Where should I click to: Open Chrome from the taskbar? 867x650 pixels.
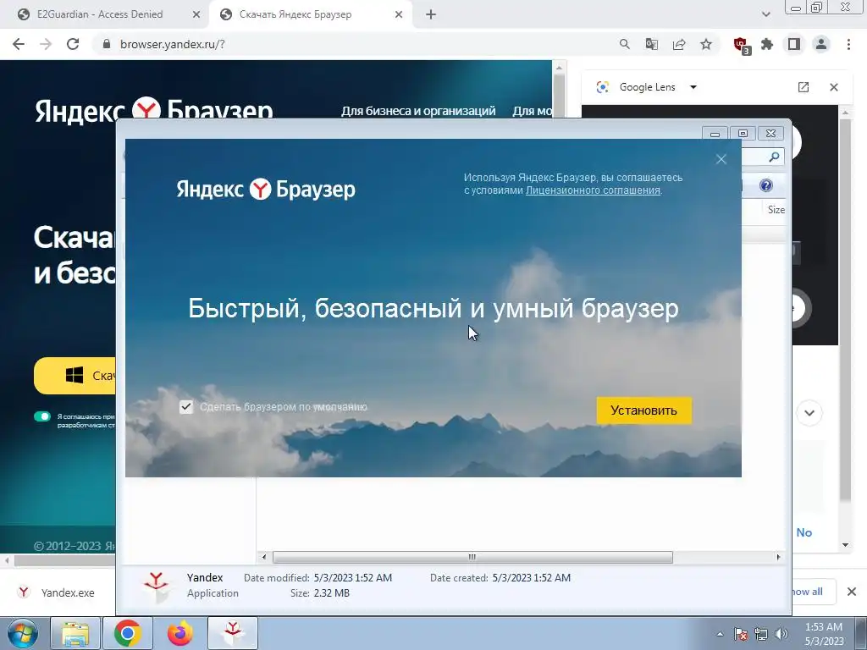tap(128, 633)
